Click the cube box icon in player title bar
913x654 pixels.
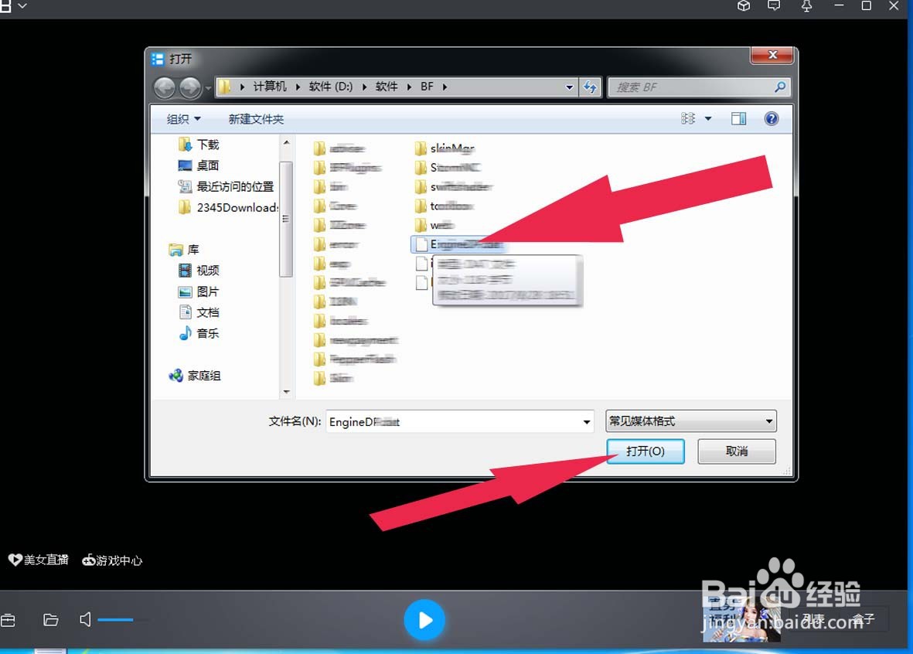744,6
